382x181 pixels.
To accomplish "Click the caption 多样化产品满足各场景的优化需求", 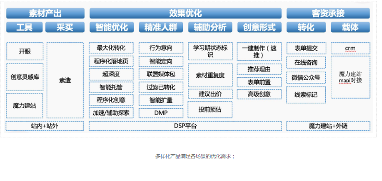I will click(195, 156).
